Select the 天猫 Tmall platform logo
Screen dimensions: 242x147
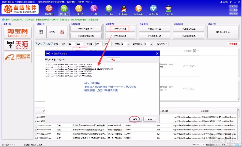(x=18, y=45)
